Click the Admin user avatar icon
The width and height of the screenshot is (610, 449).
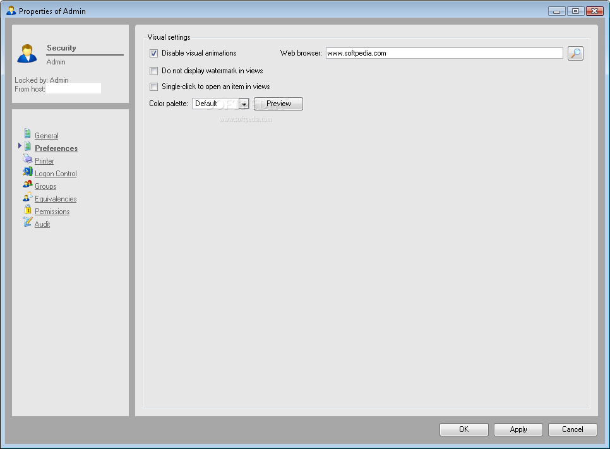(x=27, y=54)
